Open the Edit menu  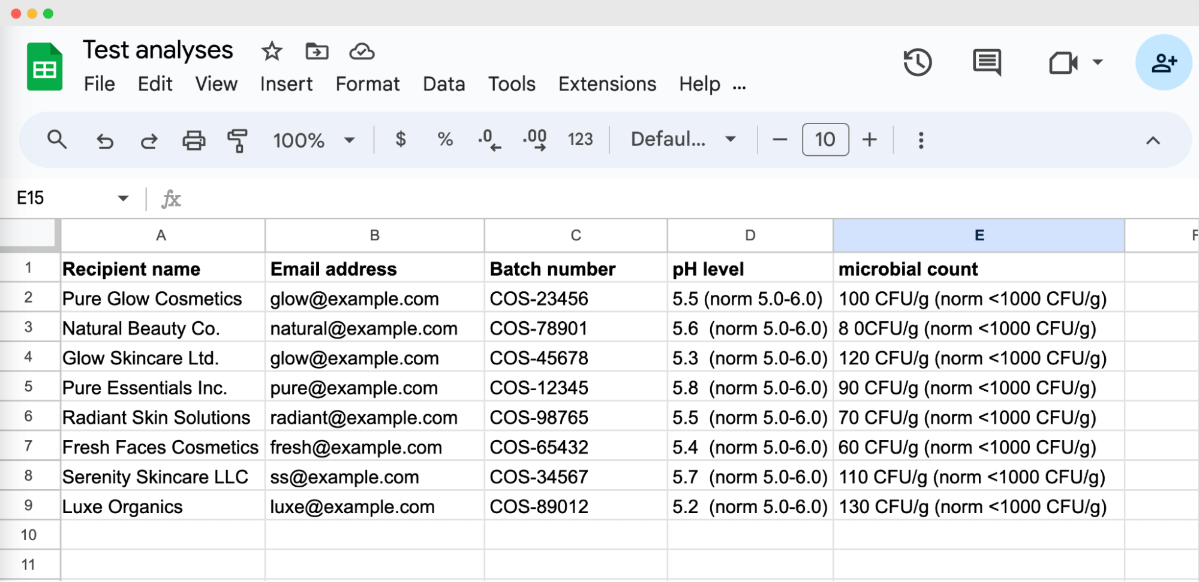point(155,84)
